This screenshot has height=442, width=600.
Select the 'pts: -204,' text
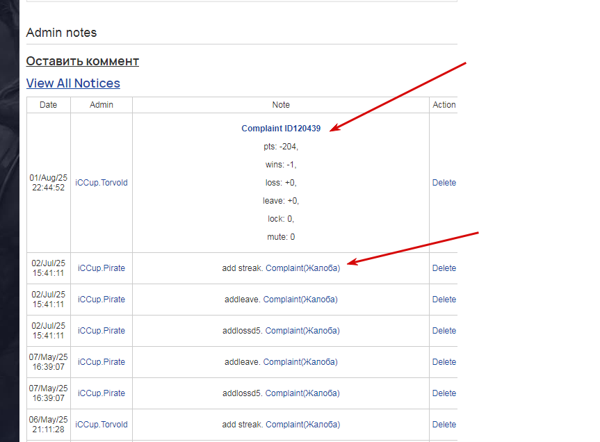point(281,147)
